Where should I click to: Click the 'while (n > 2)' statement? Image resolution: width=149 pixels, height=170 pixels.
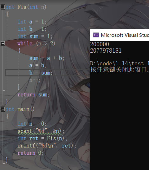[x=36, y=43]
